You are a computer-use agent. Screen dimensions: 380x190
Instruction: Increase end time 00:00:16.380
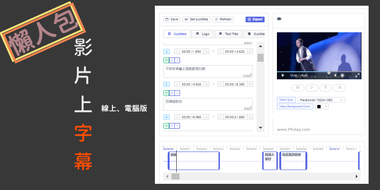[x=250, y=84]
